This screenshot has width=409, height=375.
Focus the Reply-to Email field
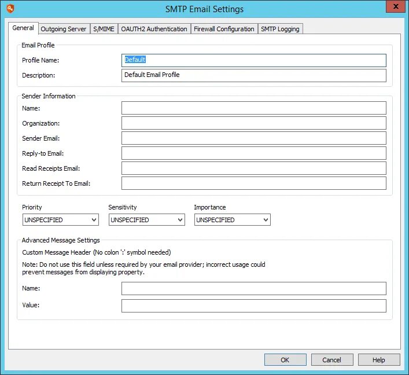tap(254, 153)
